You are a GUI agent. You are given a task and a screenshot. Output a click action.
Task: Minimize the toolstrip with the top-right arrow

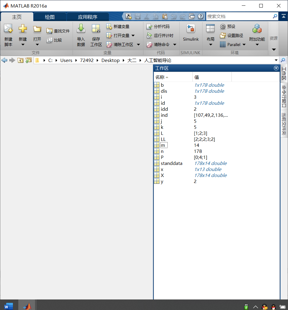coord(283,16)
